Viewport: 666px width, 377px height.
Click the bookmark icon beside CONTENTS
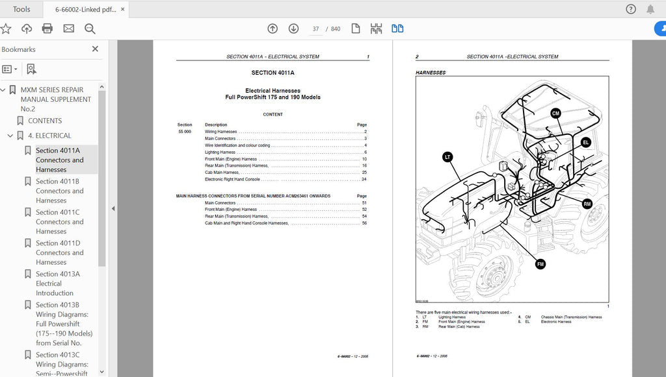point(20,121)
